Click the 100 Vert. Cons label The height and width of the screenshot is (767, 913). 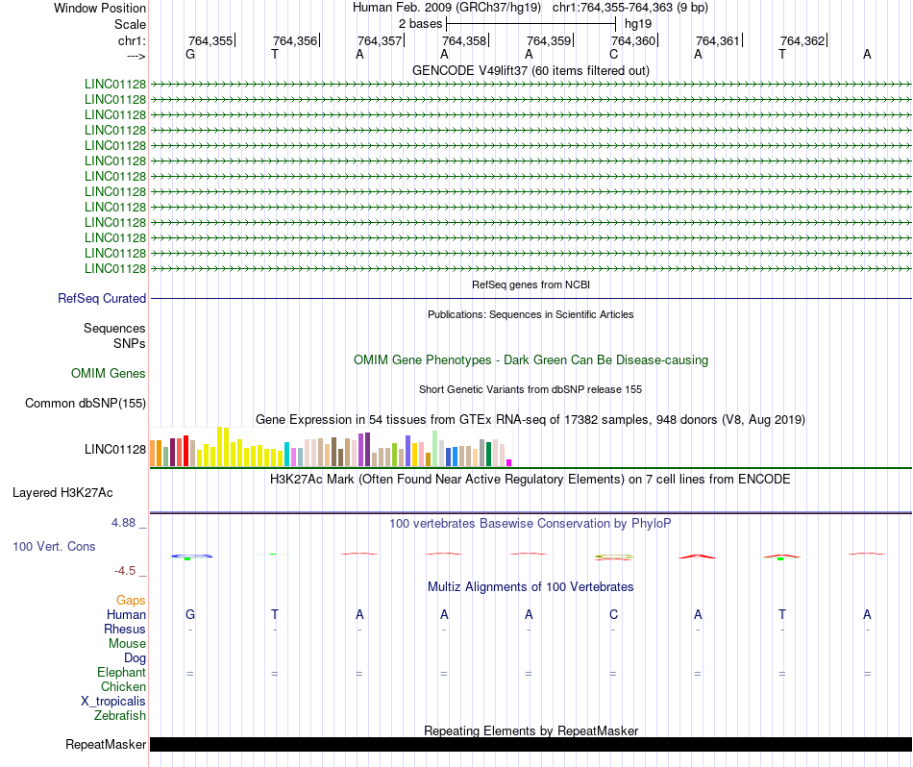click(54, 546)
